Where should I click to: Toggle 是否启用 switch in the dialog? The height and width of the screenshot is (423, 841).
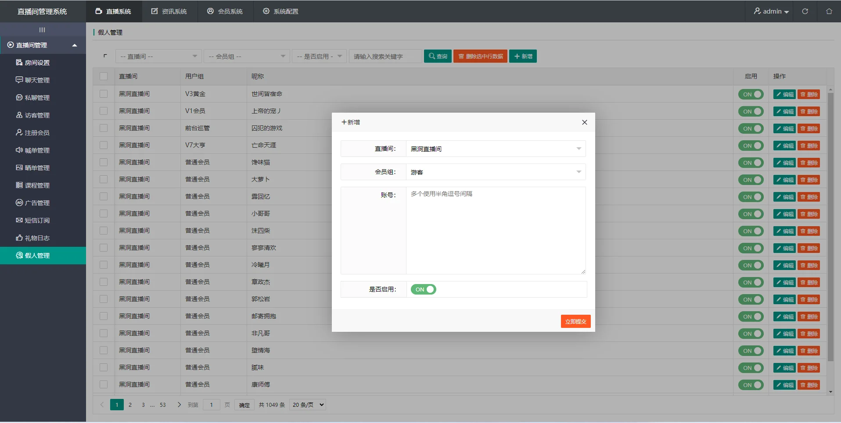tap(423, 289)
